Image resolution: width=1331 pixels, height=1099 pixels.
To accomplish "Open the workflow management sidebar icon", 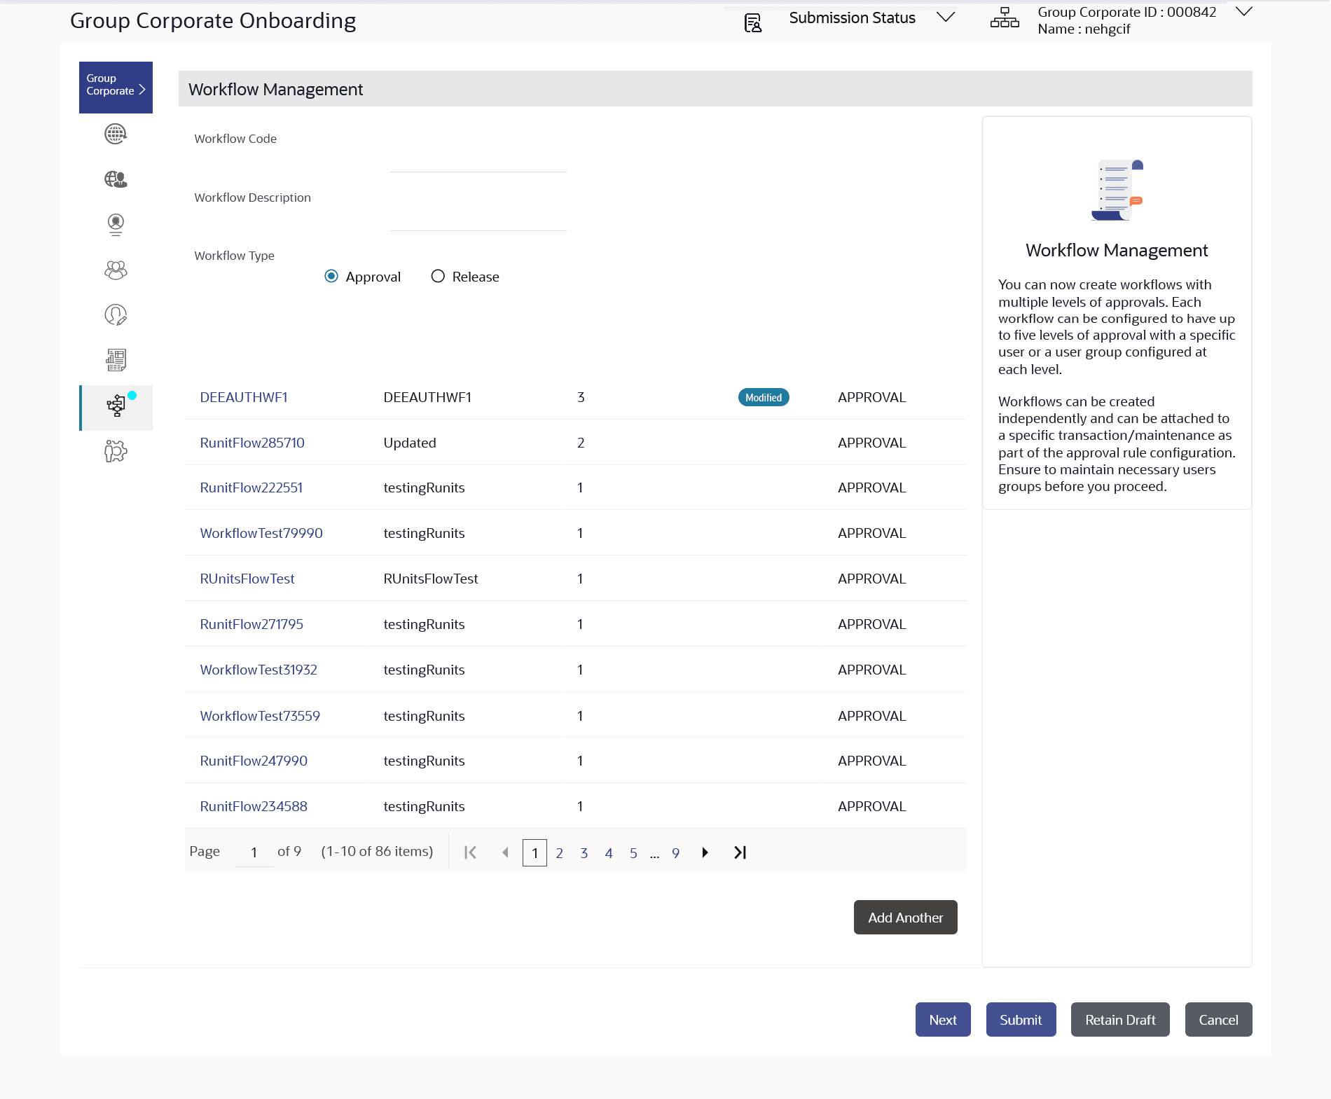I will [116, 406].
